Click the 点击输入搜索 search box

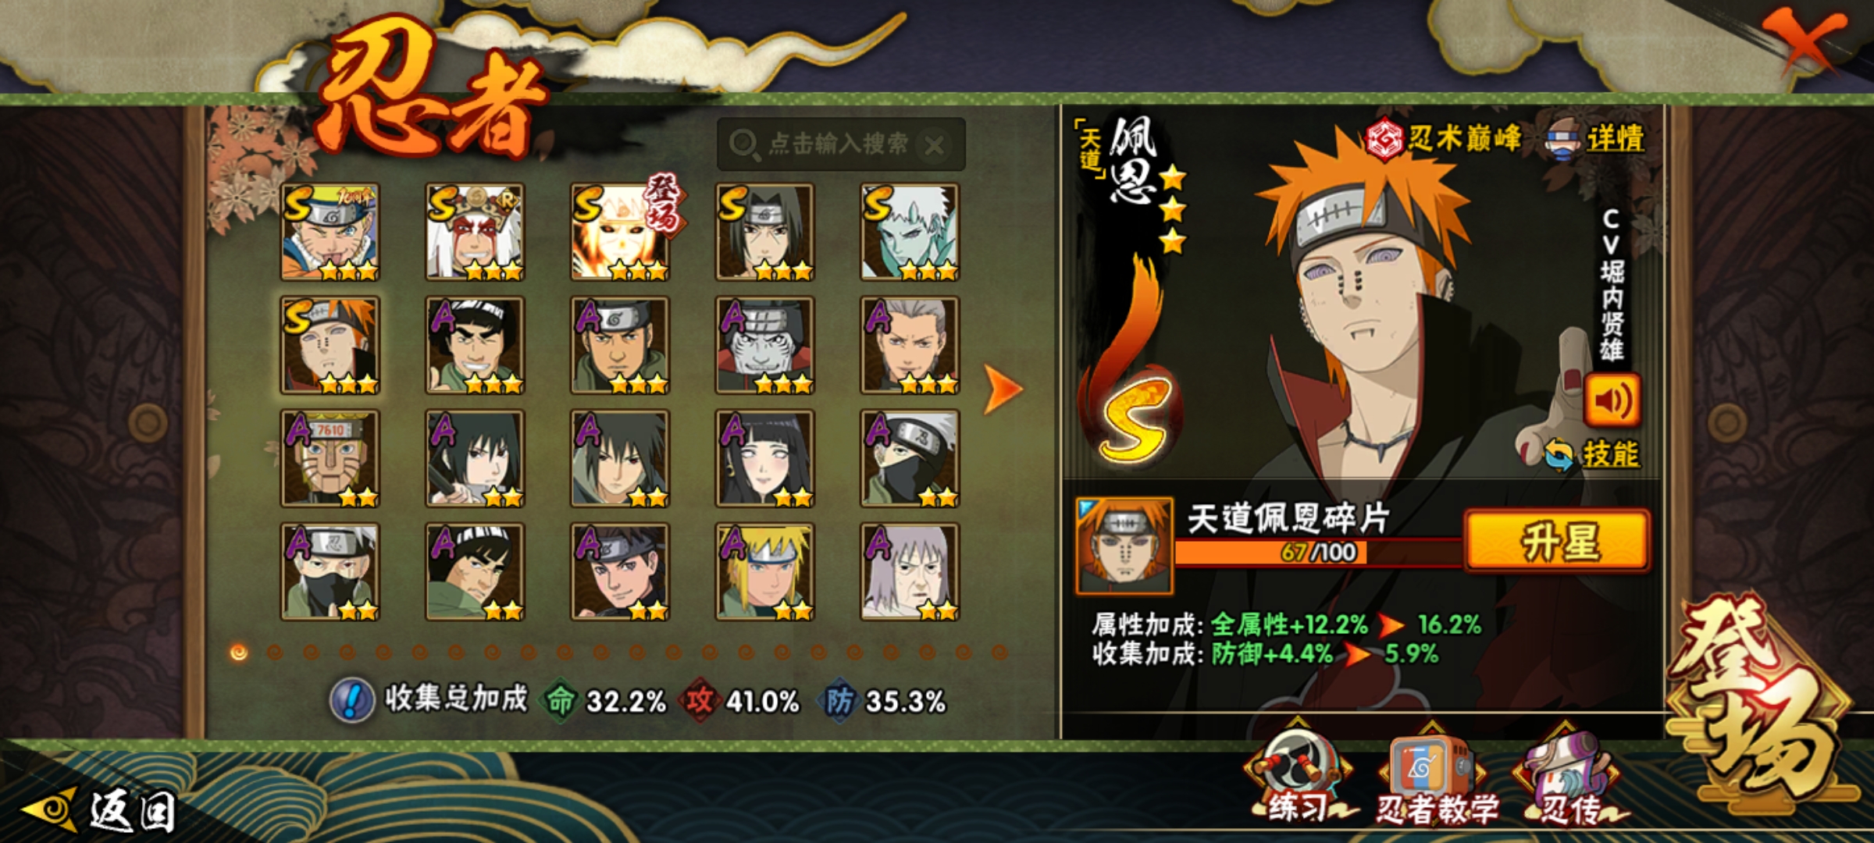pos(840,144)
